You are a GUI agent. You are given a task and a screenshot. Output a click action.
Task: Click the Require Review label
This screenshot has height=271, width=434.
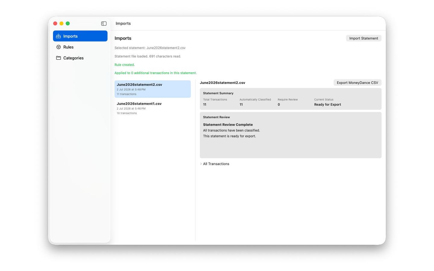coord(288,100)
